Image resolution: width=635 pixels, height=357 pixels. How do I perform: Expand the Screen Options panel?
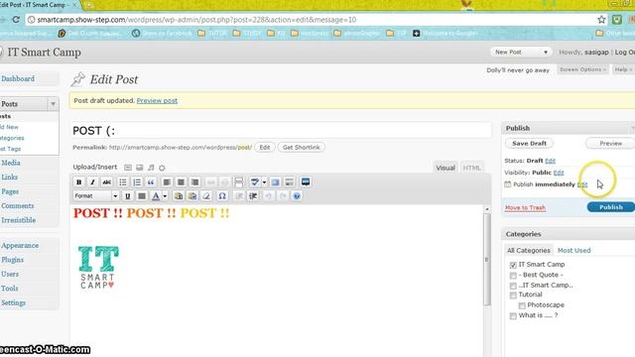click(x=582, y=69)
